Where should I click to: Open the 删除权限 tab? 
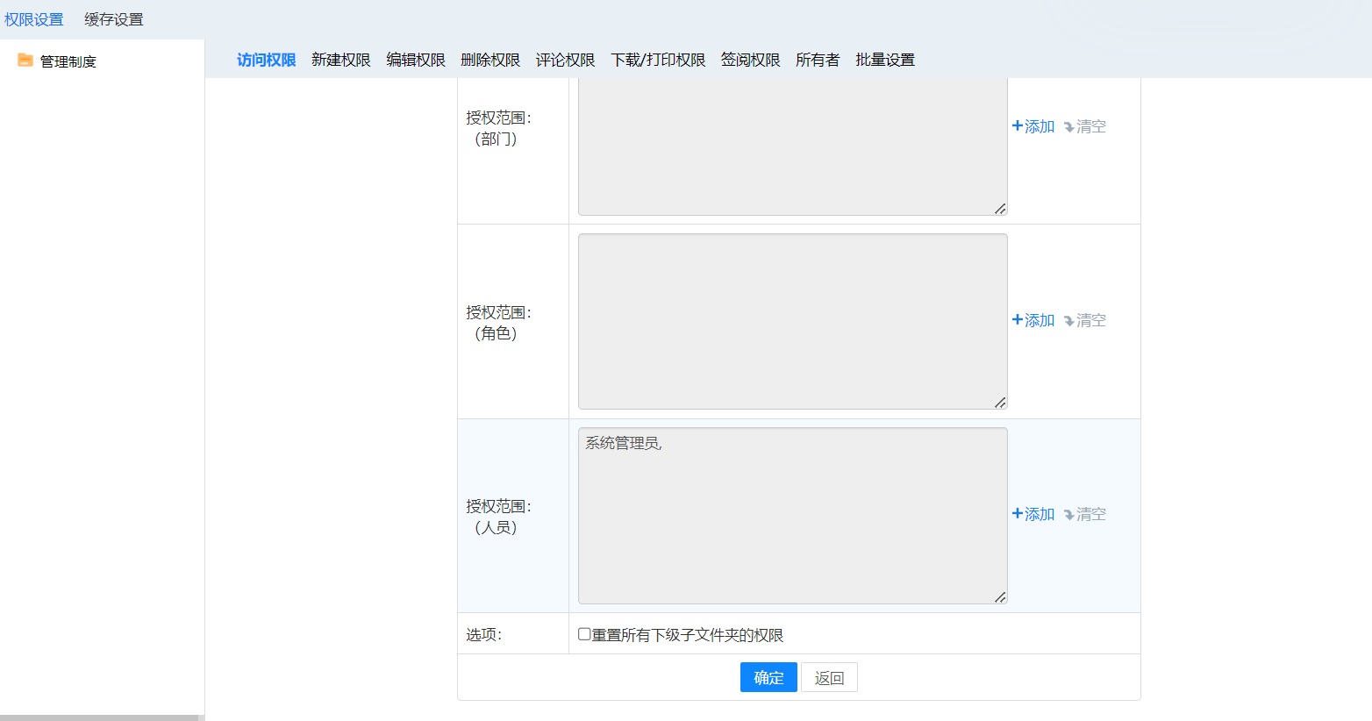point(490,60)
